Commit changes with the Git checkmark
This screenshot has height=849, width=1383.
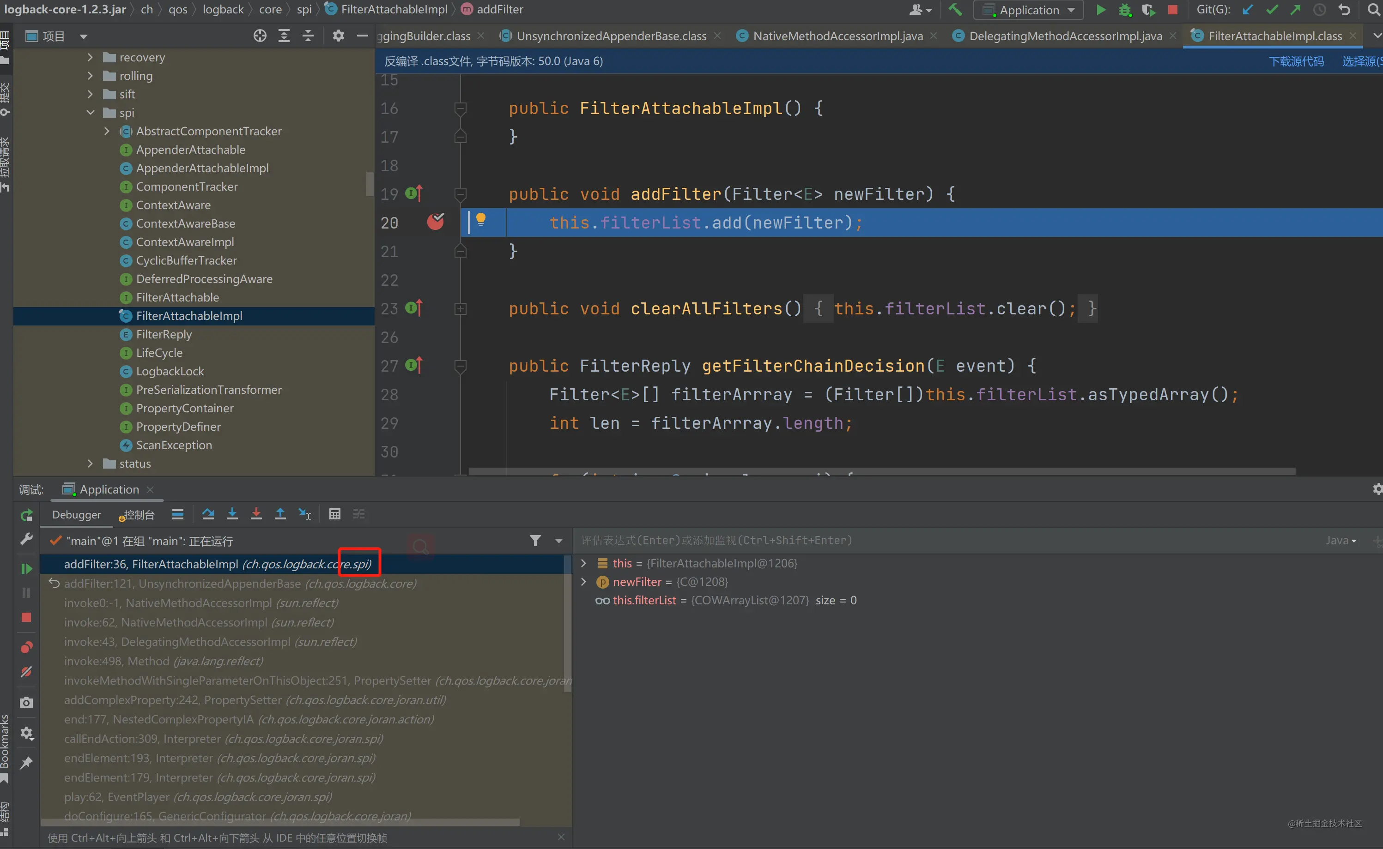[x=1272, y=10]
